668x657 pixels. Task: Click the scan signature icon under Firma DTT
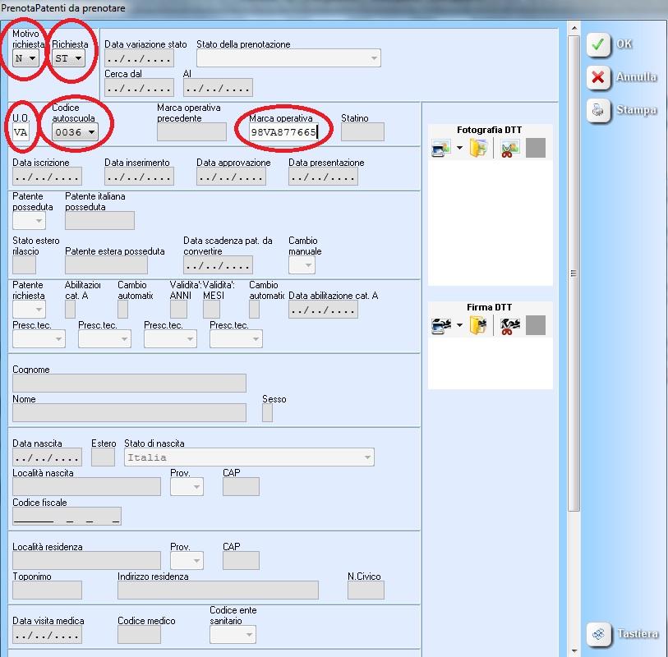click(441, 326)
